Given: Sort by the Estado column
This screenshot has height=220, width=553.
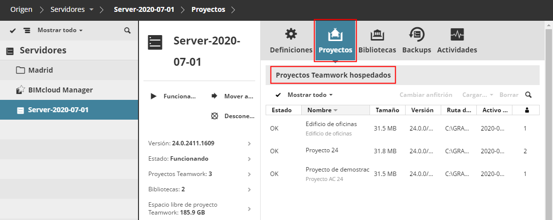Looking at the screenshot, I should pyautogui.click(x=283, y=110).
